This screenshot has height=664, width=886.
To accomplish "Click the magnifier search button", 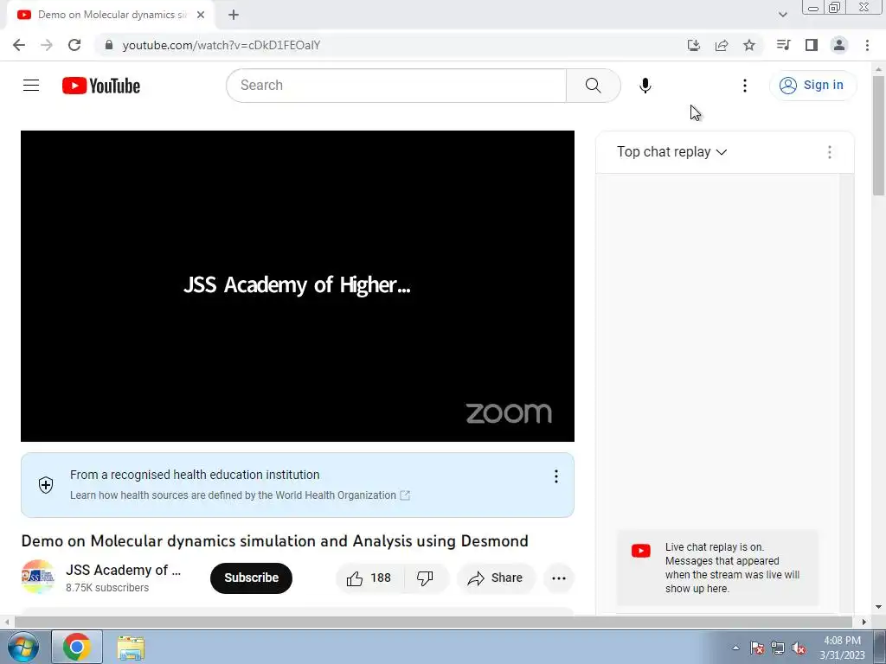I will [x=593, y=86].
